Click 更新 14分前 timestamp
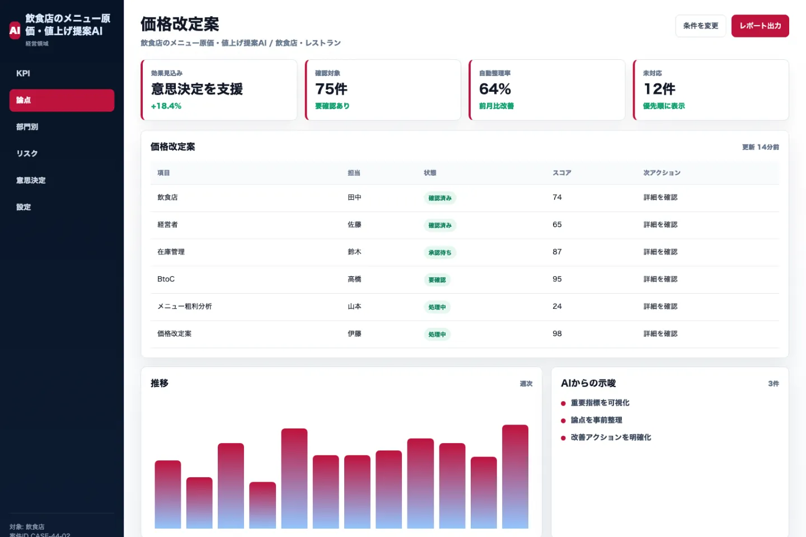The image size is (806, 537). coord(761,147)
